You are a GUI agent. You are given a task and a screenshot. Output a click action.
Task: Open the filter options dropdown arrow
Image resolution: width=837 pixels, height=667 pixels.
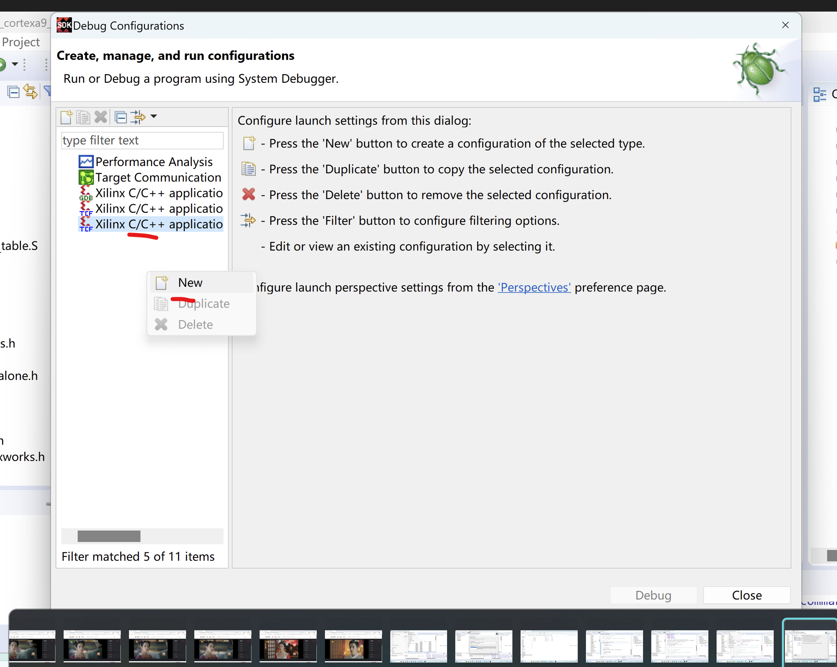pos(154,116)
